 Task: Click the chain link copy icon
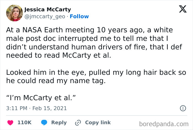click(79, 123)
